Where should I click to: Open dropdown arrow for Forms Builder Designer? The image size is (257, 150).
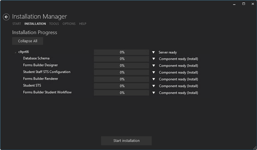pos(153,66)
